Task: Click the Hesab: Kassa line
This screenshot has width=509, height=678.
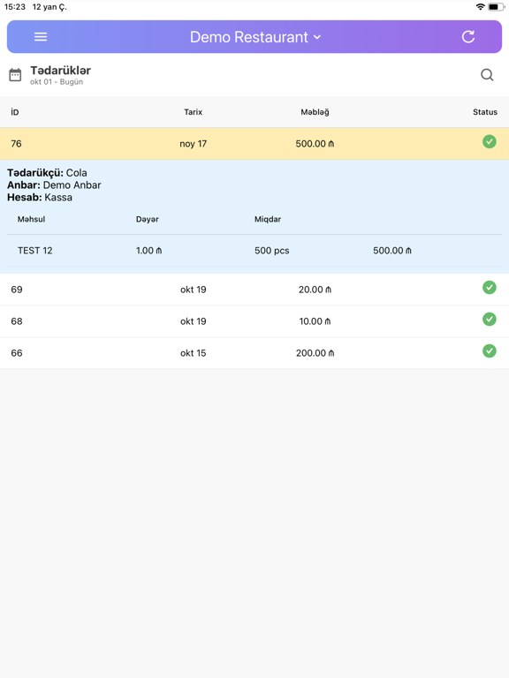Action: coord(40,197)
